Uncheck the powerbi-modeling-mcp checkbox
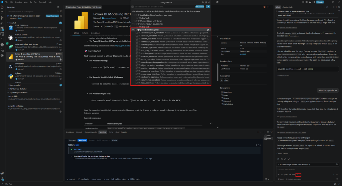This screenshot has height=186, width=342. [136, 30]
